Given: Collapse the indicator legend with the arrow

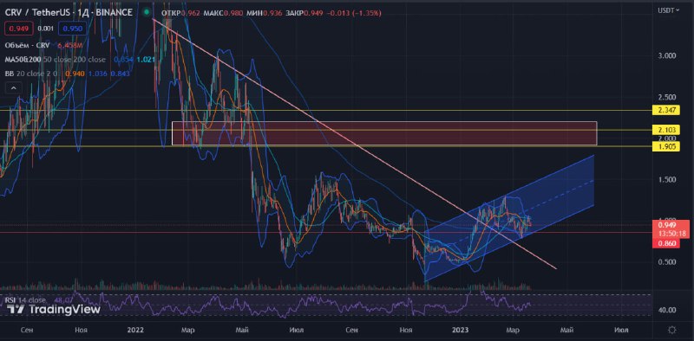Looking at the screenshot, I should [13, 88].
